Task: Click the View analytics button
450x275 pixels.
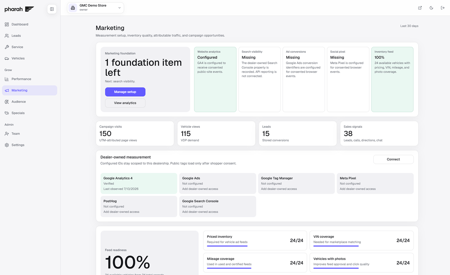Action: pos(125,103)
